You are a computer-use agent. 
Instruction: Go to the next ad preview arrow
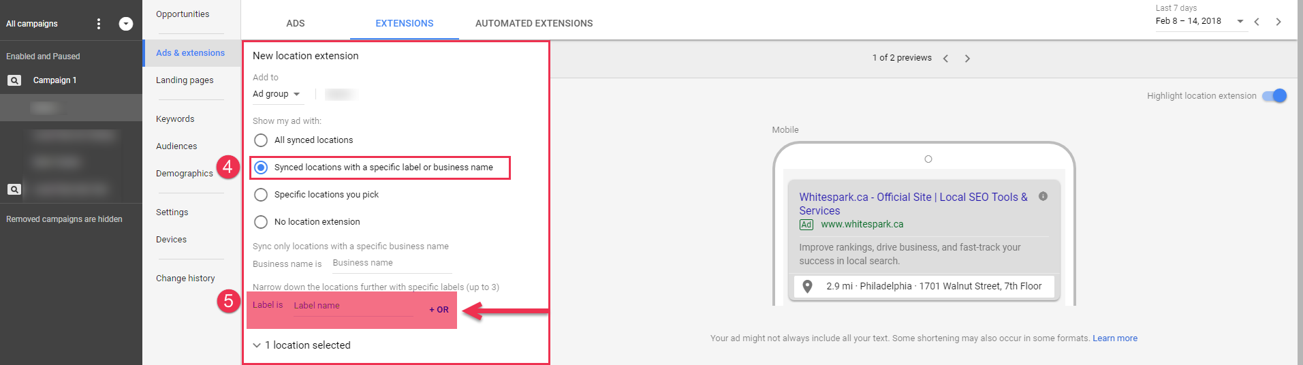[967, 59]
